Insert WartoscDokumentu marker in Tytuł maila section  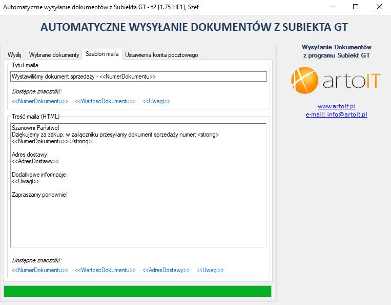(x=105, y=101)
